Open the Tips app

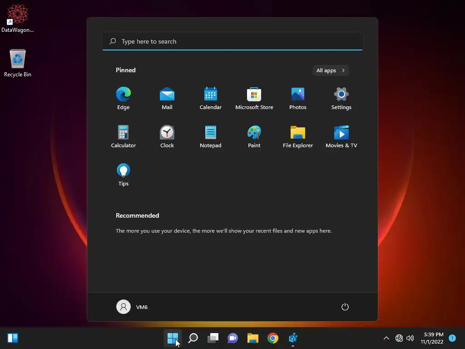point(124,175)
